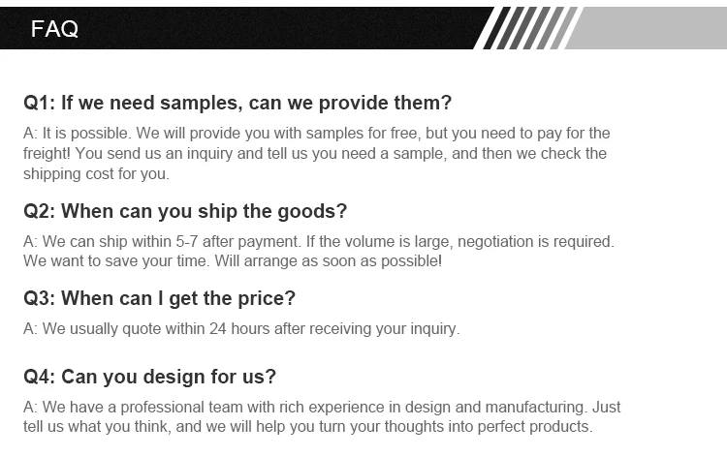
Task: Click the line starting "tell us what you think"
Action: coord(307,427)
